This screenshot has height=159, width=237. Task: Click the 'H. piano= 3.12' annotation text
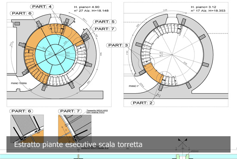pyautogui.click(x=203, y=7)
